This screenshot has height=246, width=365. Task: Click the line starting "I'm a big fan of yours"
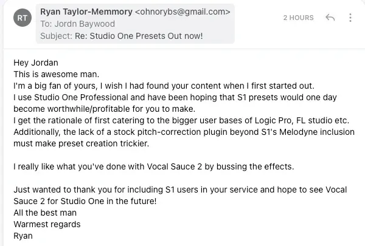click(x=164, y=86)
